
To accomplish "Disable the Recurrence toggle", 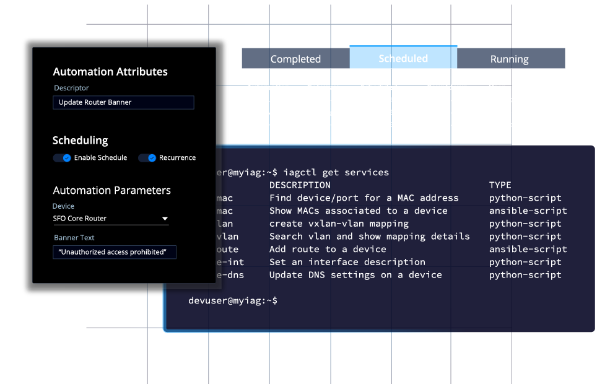I will pos(147,157).
